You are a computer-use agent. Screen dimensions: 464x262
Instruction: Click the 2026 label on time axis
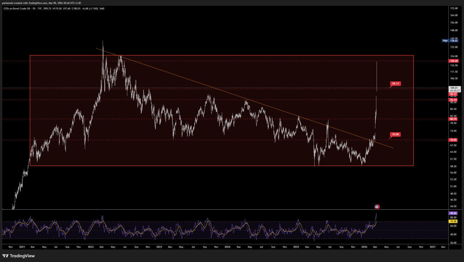(364, 247)
